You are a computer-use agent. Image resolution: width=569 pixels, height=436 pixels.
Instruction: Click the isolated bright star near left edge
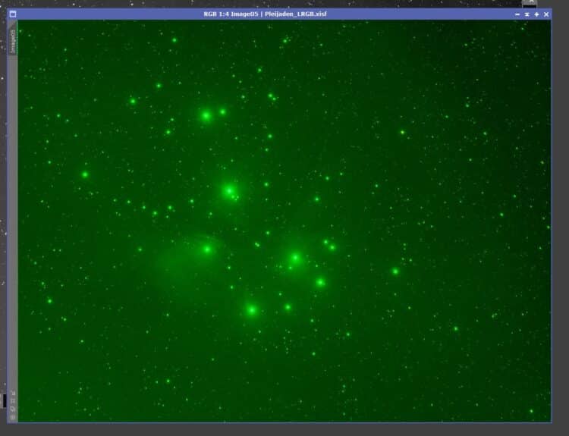click(x=85, y=174)
